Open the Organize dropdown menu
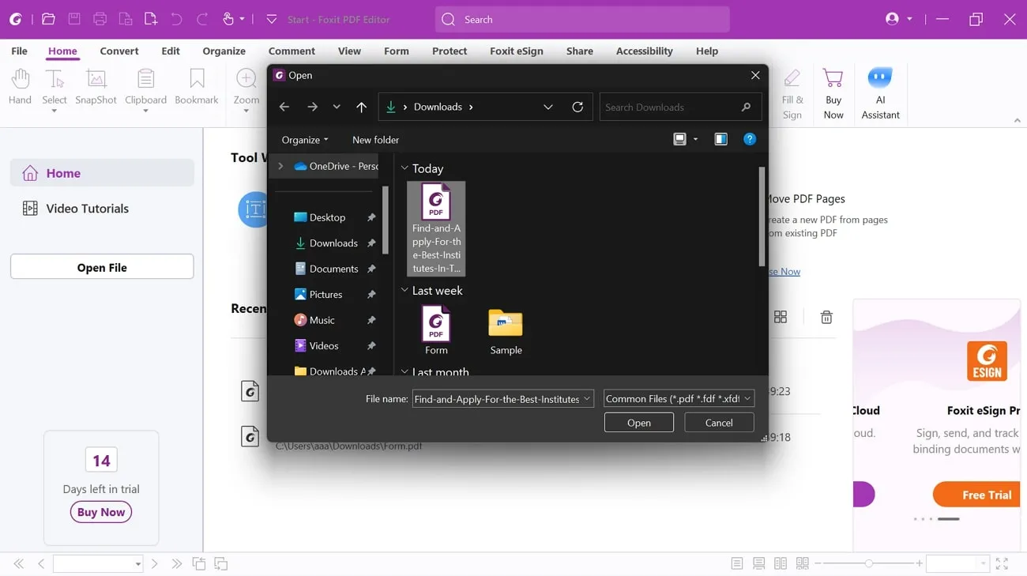1027x576 pixels. [x=305, y=140]
